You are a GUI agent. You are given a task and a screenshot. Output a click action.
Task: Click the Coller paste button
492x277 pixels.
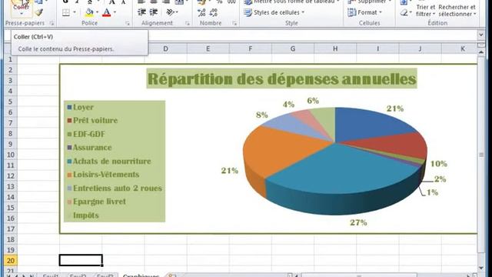click(22, 8)
